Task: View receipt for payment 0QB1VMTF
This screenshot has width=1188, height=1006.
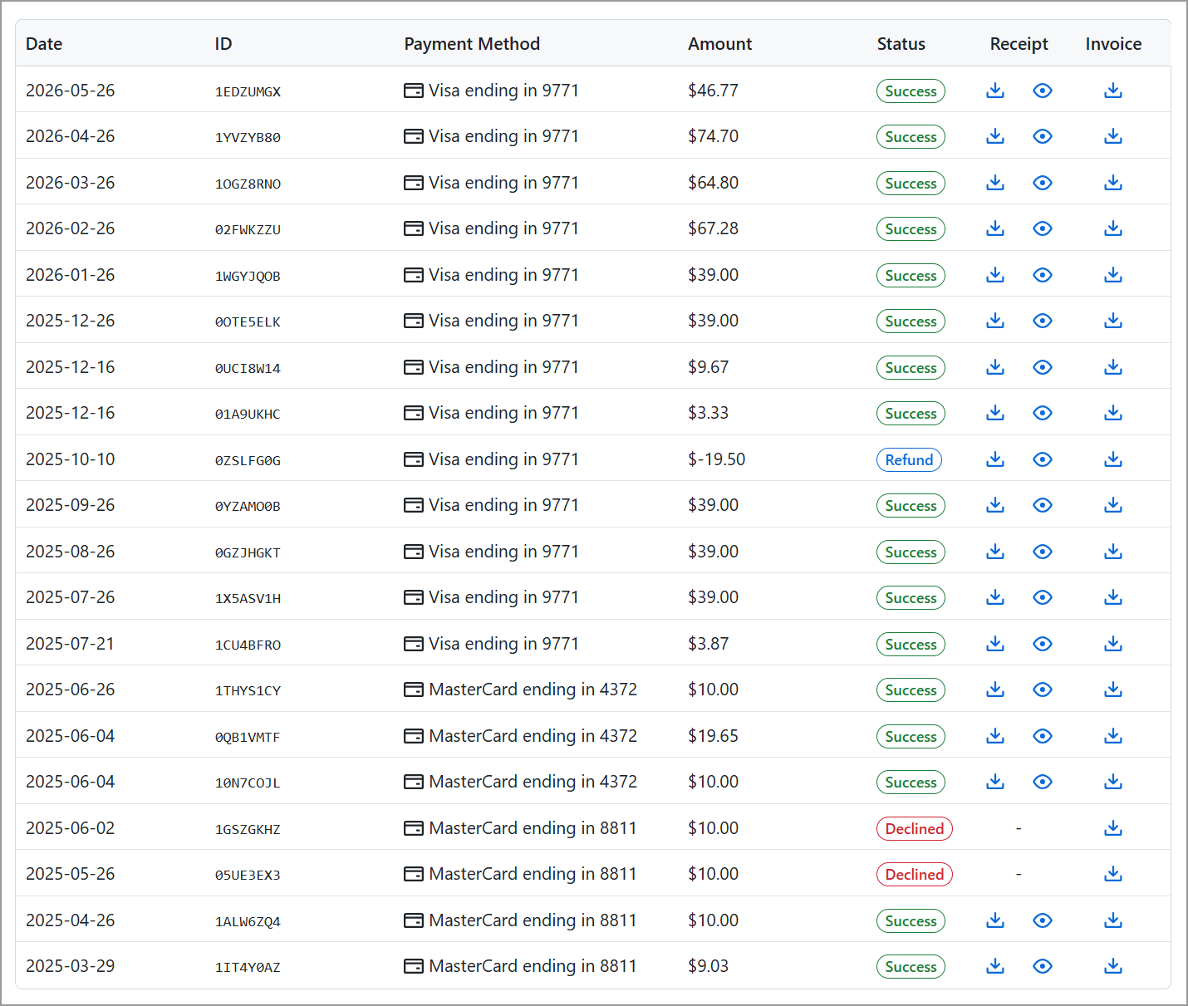Action: [1043, 736]
